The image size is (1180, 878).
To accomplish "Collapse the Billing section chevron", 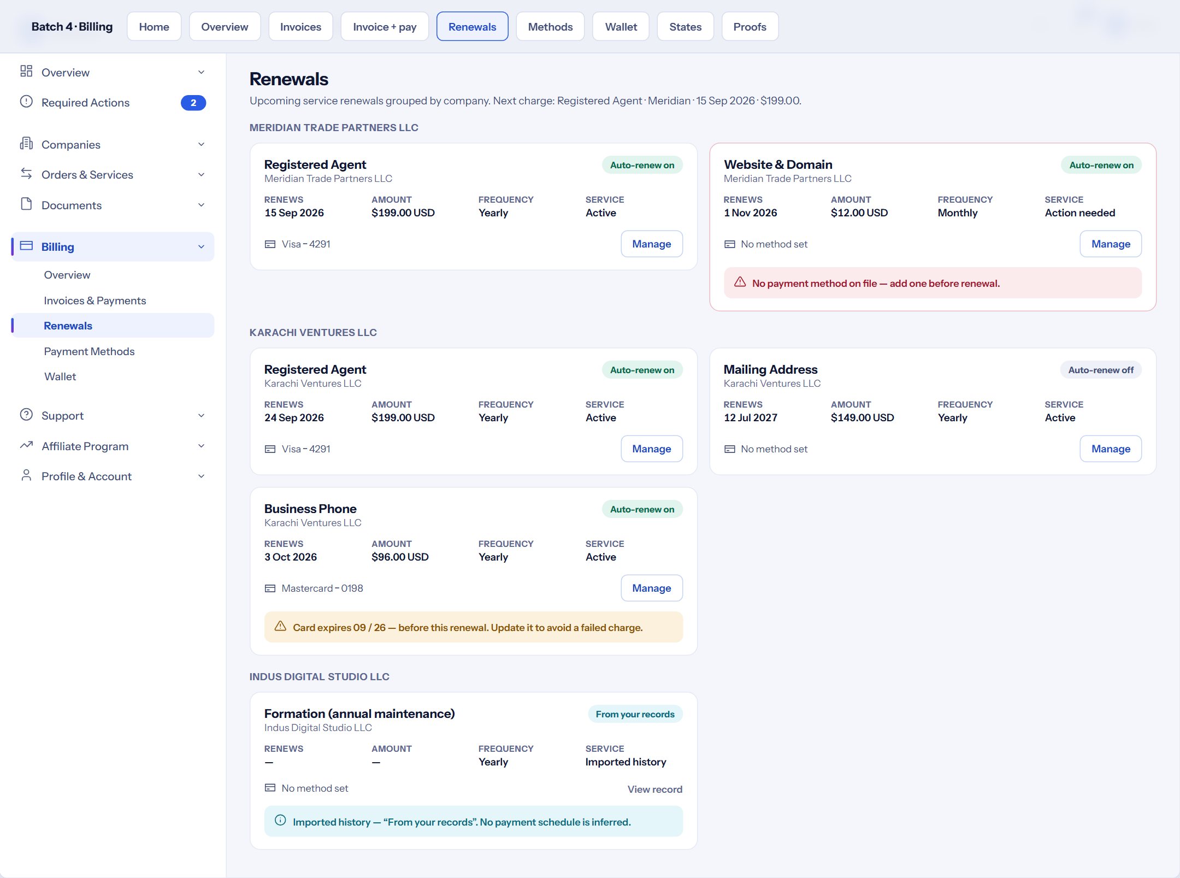I will coord(201,247).
